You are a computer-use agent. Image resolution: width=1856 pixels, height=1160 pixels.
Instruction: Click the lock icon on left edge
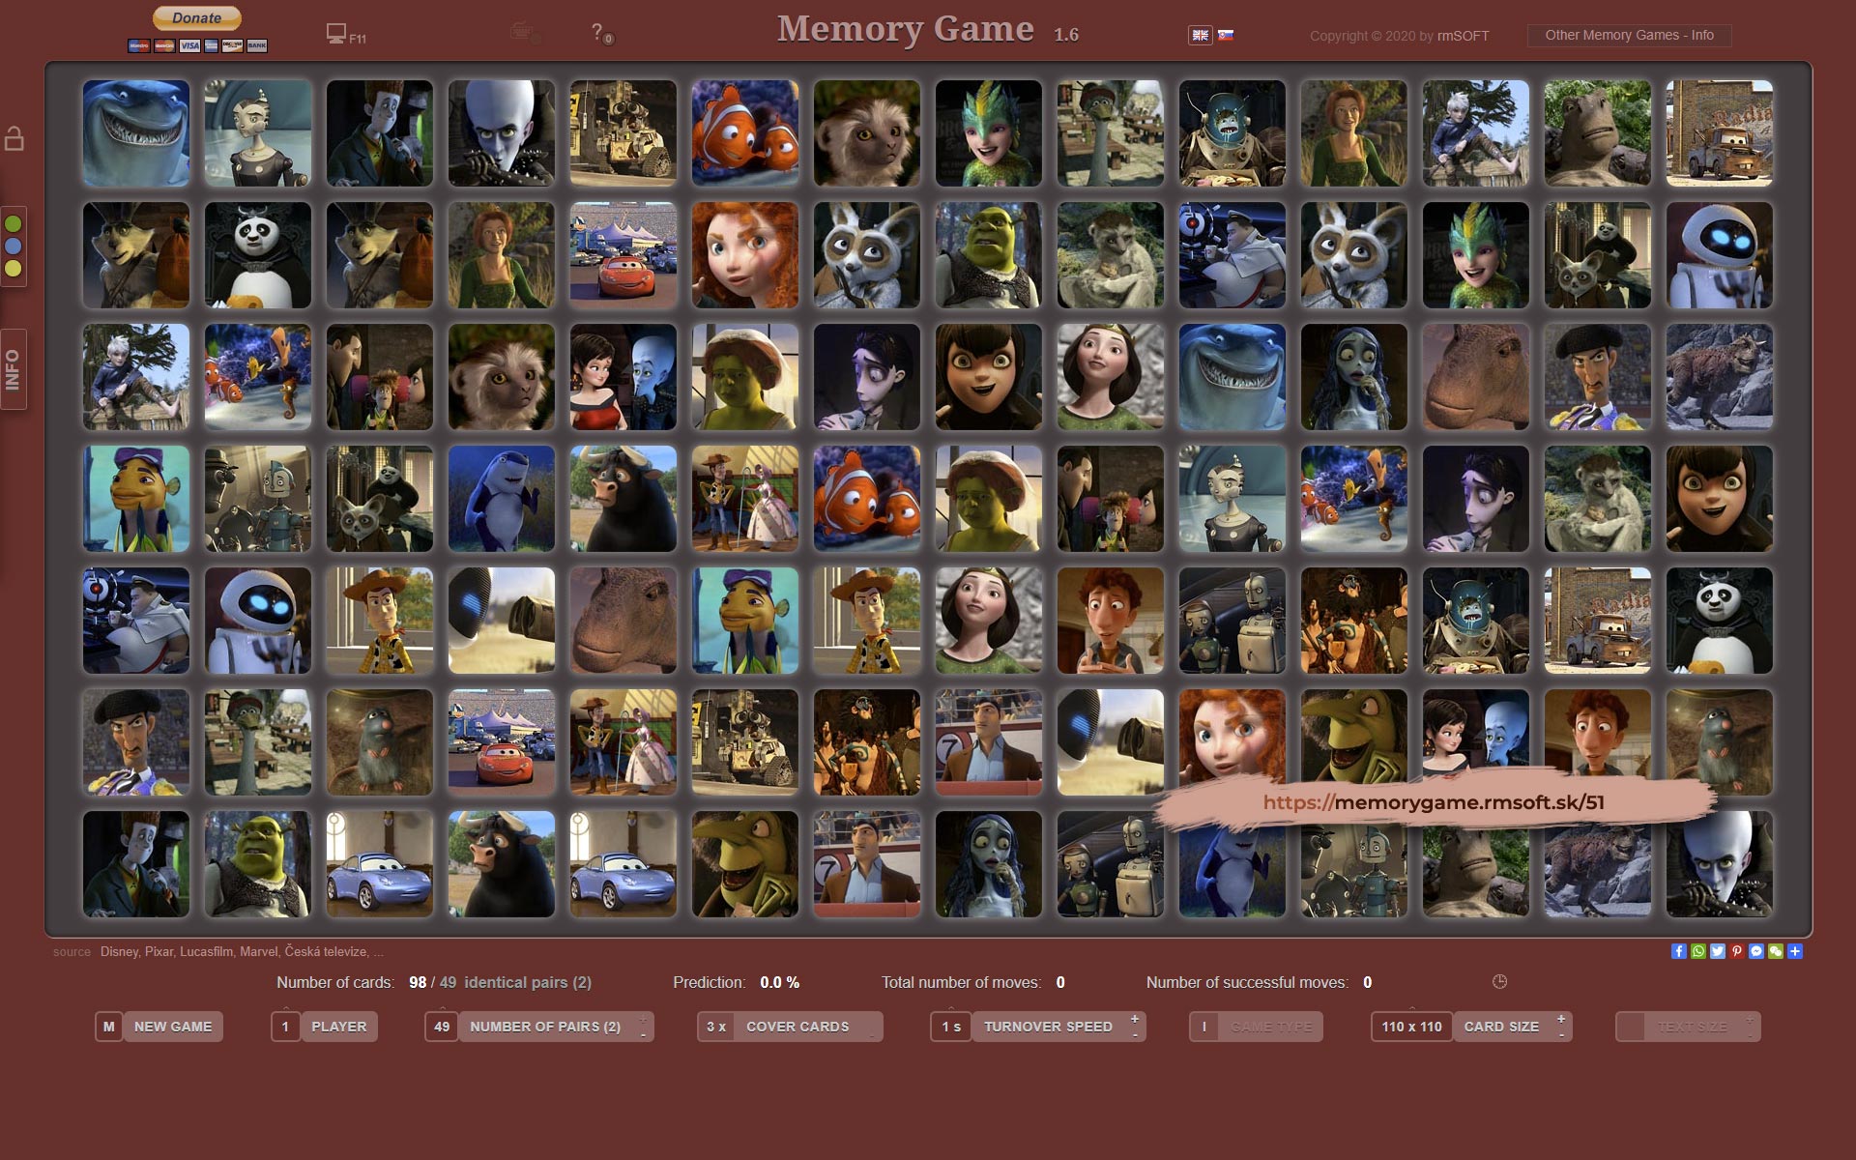[14, 139]
